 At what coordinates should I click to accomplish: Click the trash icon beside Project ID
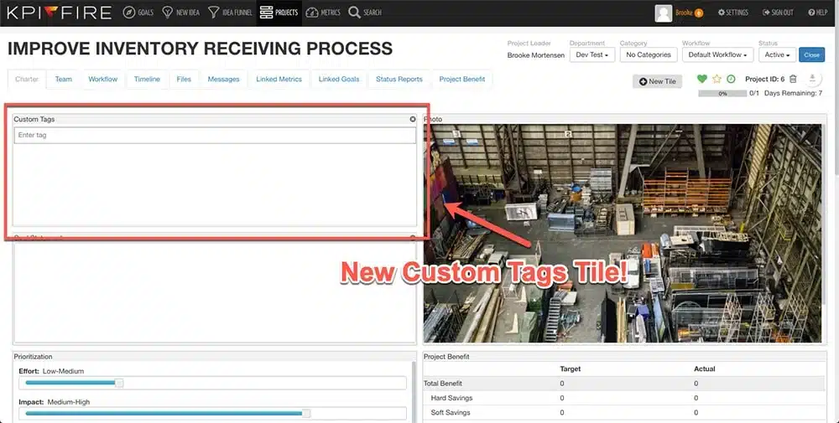coord(793,79)
